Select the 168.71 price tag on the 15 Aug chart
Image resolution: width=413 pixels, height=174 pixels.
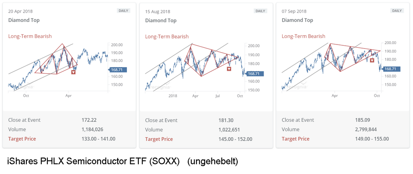coord(256,74)
